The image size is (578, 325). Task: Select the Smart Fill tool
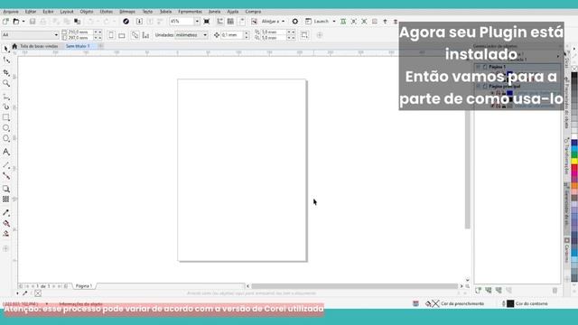6,234
